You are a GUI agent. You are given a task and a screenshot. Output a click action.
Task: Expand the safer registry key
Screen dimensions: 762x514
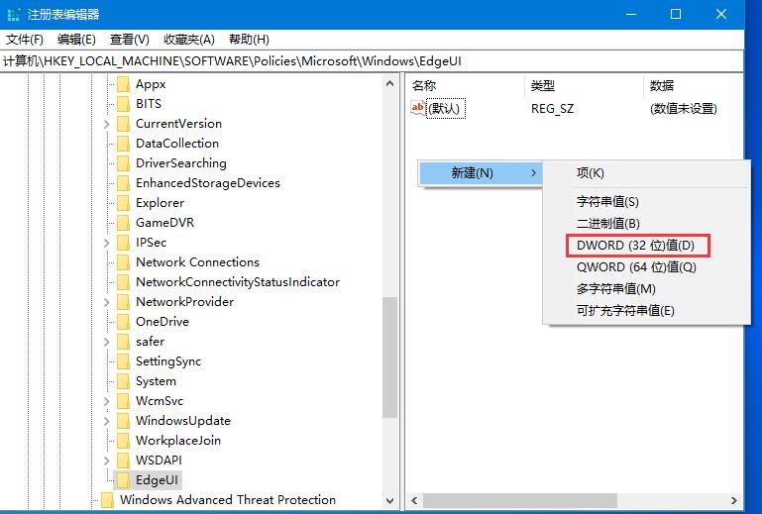coord(106,342)
